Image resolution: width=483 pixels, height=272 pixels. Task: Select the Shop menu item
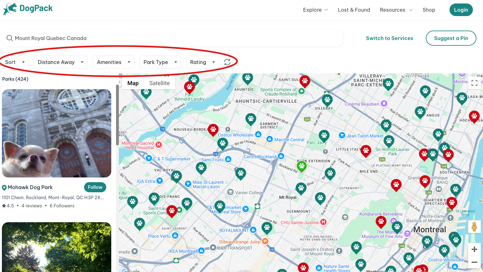(429, 10)
